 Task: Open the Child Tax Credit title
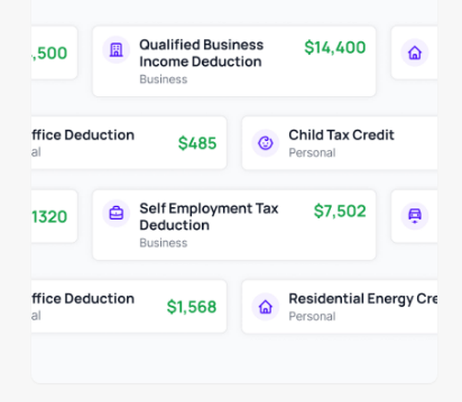tap(341, 135)
